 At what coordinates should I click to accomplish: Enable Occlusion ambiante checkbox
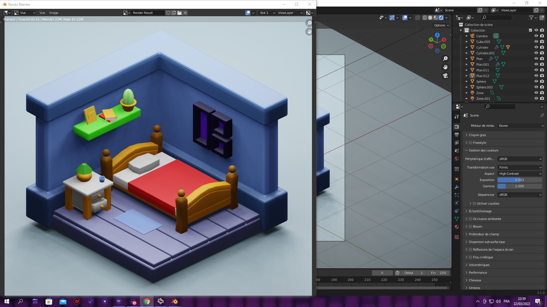tap(470, 219)
